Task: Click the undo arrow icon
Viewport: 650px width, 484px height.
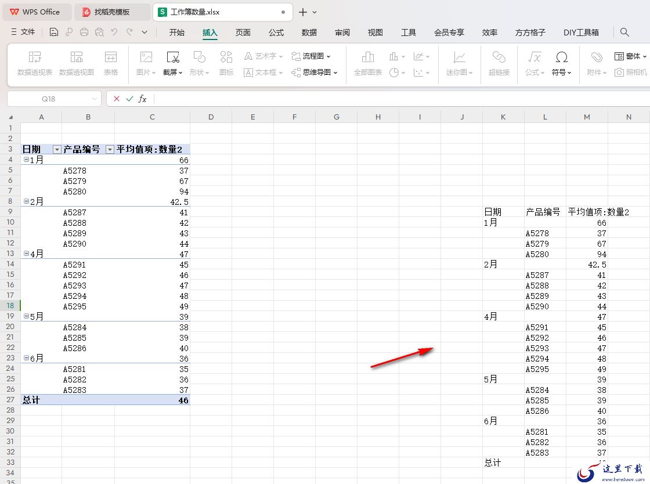Action: click(114, 32)
